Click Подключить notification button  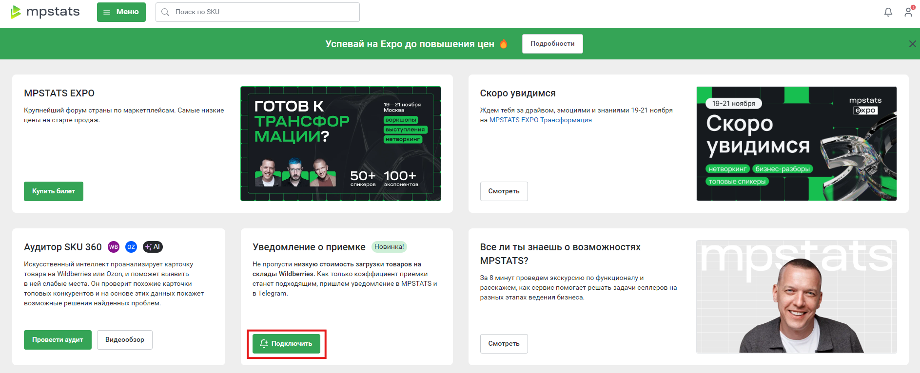click(x=286, y=344)
